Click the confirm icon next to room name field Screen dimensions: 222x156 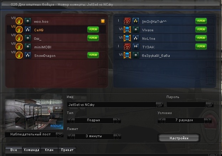pos(160,104)
